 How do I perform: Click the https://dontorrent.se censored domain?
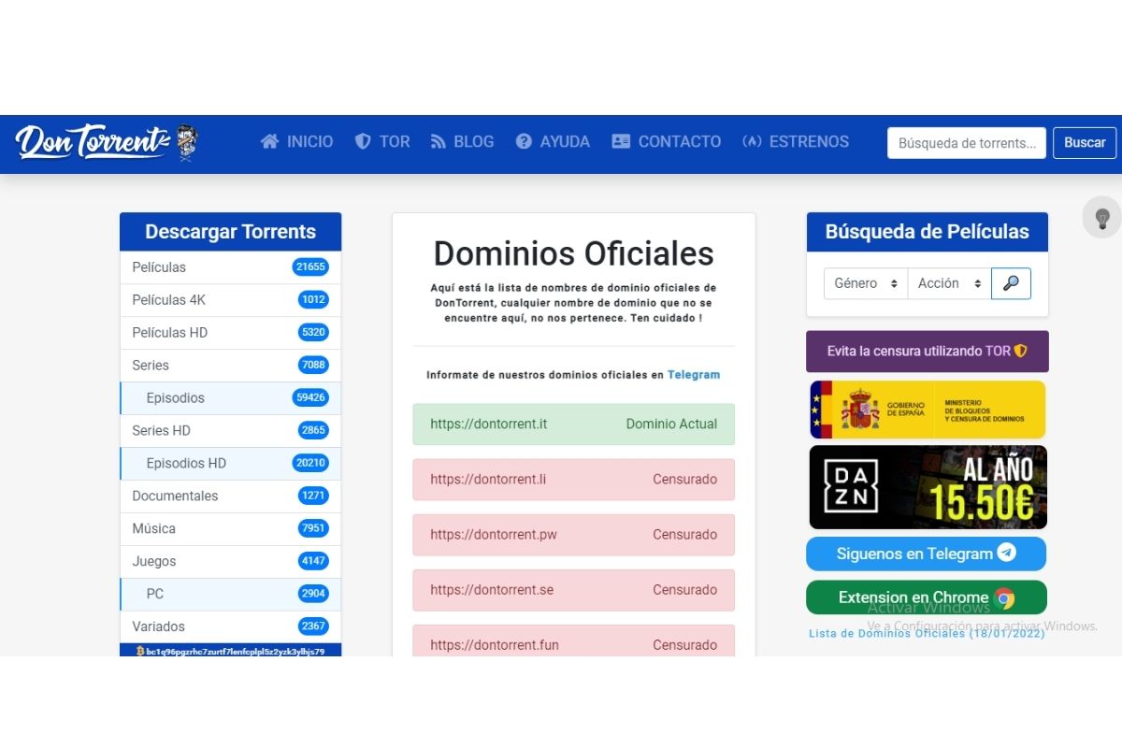pyautogui.click(x=574, y=590)
